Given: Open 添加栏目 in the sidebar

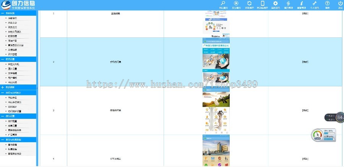Looking at the screenshot, I should 13,41.
